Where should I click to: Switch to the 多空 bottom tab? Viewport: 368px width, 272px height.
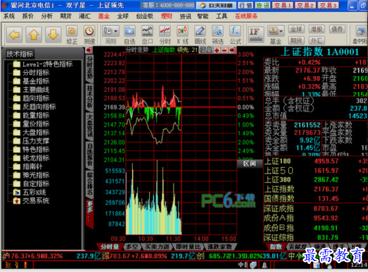coord(132,247)
